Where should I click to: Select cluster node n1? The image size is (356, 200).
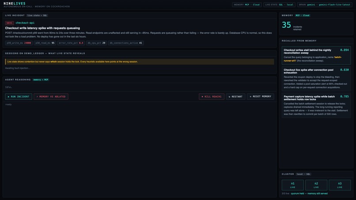tap(293, 185)
